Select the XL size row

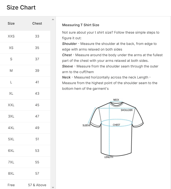(25, 93)
